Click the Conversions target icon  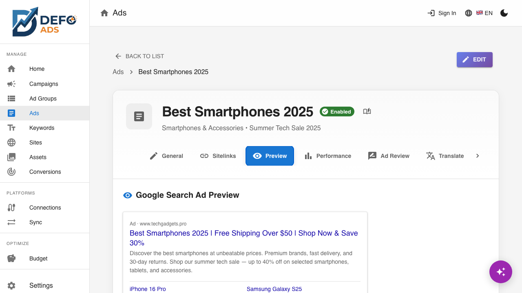pos(11,172)
